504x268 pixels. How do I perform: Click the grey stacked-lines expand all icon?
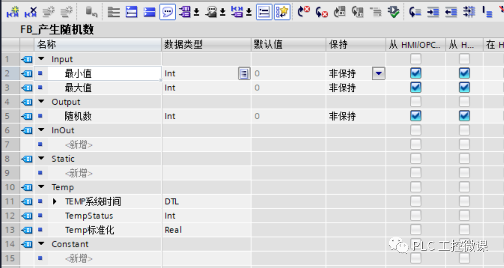click(x=113, y=12)
